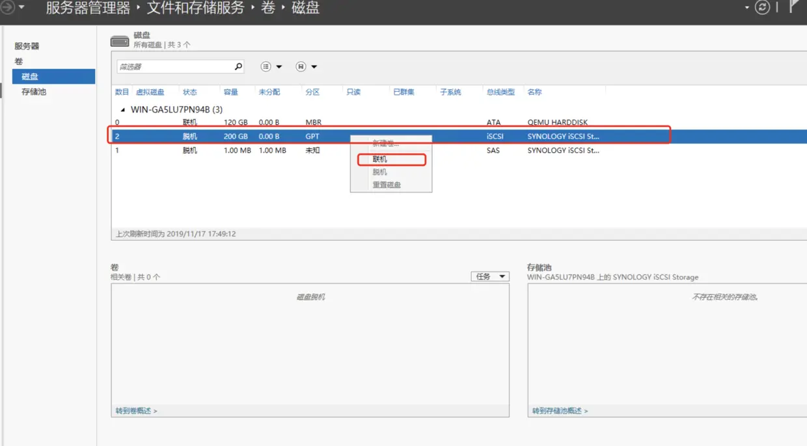Click 磁盘 in the breadcrumb path

coord(305,8)
